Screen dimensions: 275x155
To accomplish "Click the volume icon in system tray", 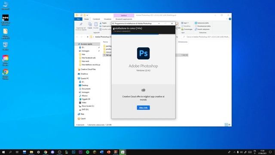I will tap(241, 152).
